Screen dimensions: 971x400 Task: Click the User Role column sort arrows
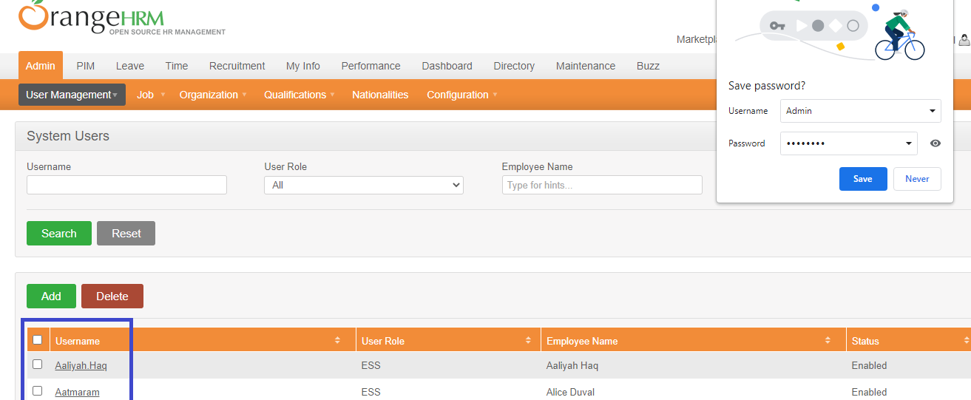tap(528, 340)
